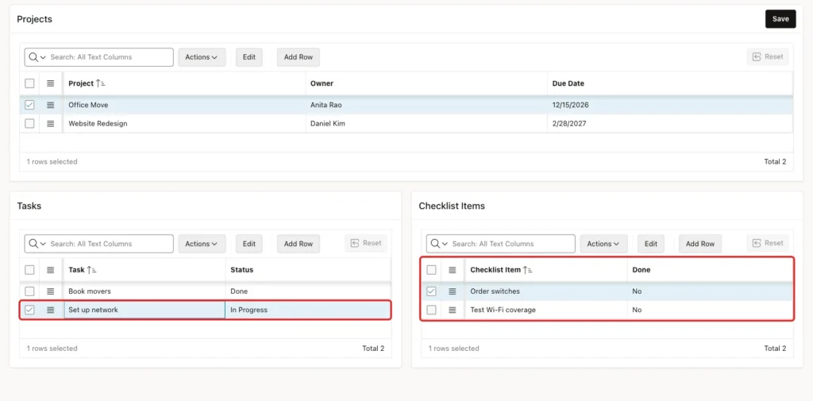Open row menu icon for Order switches

(x=452, y=291)
